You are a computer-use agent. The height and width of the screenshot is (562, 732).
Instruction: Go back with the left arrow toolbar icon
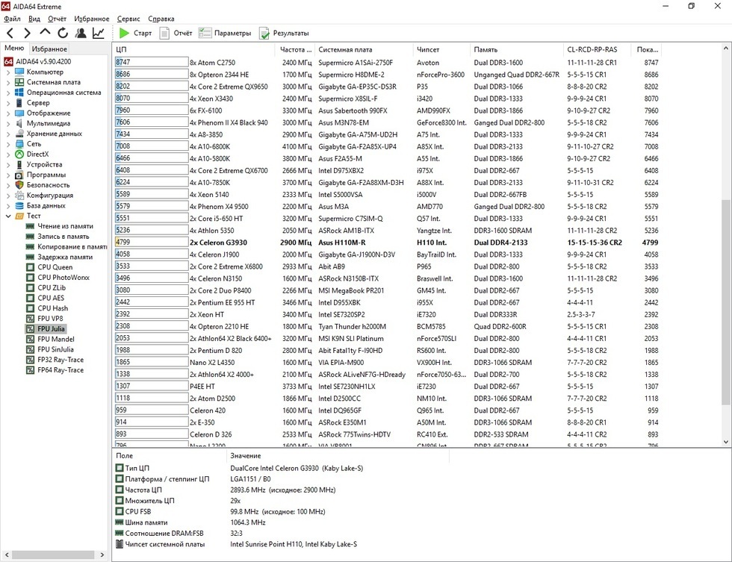[10, 33]
